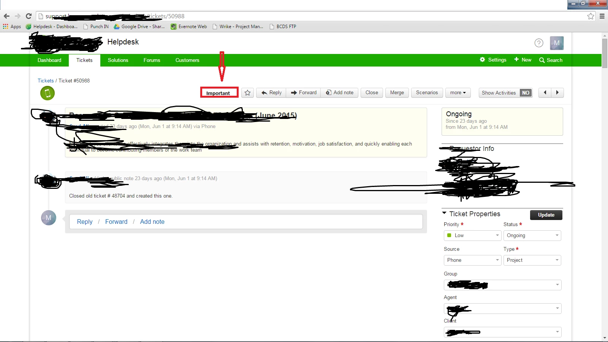Click the Forward toolbar button
The image size is (608, 342).
[304, 93]
